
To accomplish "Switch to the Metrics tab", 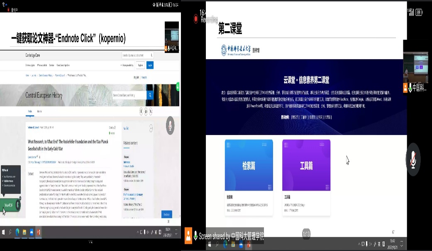I will coord(39,111).
